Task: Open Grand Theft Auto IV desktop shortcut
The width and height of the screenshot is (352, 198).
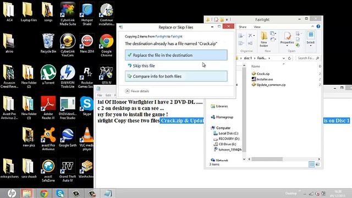Action: point(68,170)
